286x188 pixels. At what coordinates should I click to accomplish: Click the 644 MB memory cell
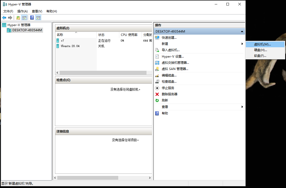click(148, 41)
